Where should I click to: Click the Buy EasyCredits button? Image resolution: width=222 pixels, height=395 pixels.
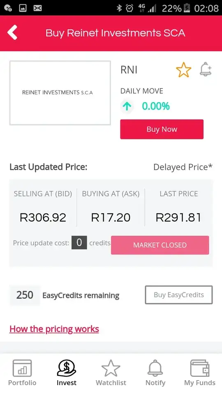coord(179,295)
